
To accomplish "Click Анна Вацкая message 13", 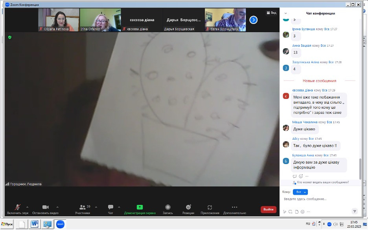I will pos(296,53).
